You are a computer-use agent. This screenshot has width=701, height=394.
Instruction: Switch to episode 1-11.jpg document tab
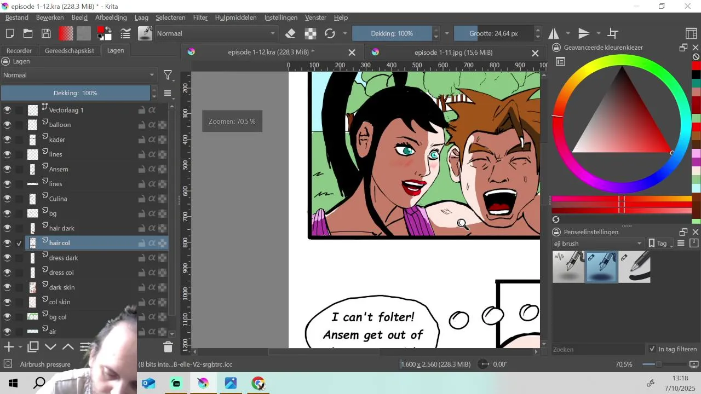(453, 53)
